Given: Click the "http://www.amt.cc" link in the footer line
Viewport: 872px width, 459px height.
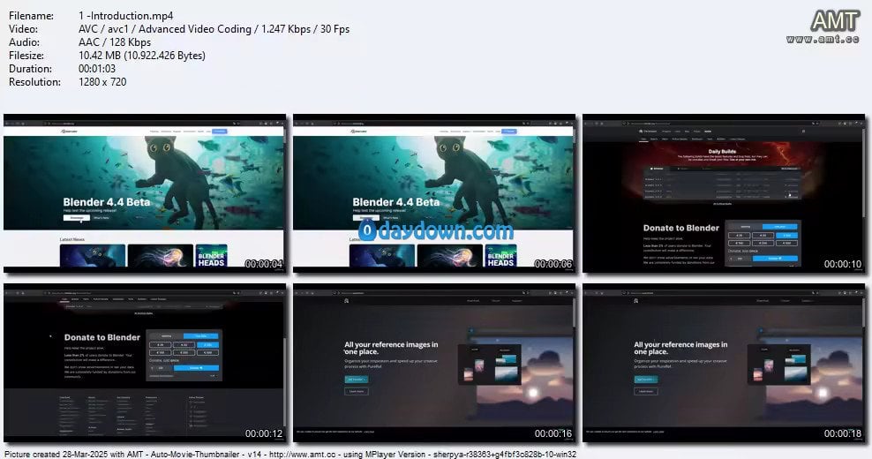Looking at the screenshot, I should [303, 454].
